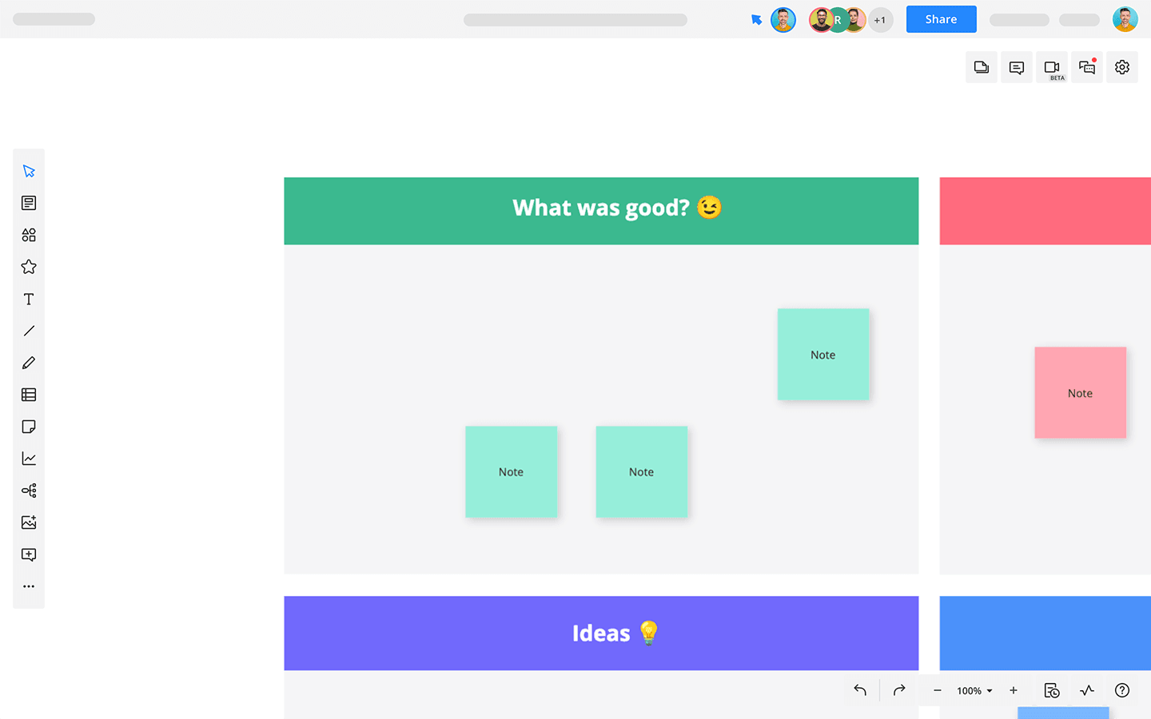
Task: Select the pink Note sticky
Action: 1080,392
